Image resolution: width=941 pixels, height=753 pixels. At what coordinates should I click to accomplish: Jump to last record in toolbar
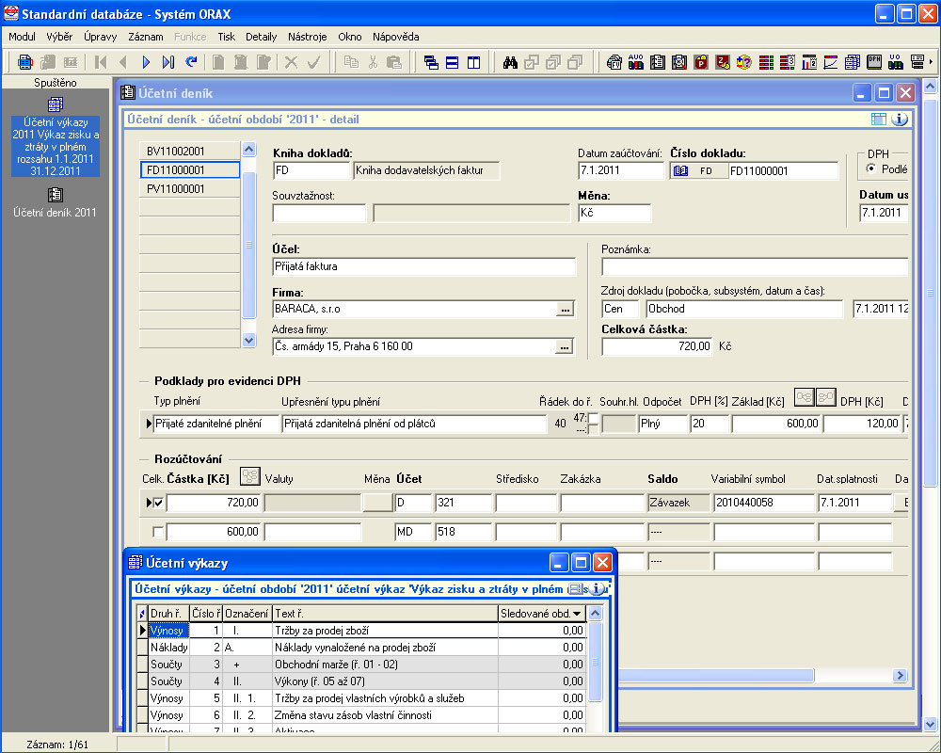[x=168, y=62]
